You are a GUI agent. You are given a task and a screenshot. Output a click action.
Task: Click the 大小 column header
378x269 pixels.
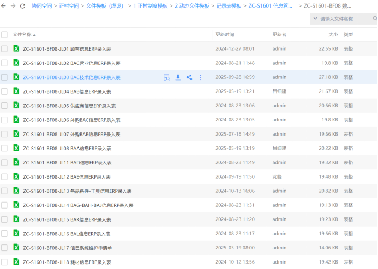333,34
